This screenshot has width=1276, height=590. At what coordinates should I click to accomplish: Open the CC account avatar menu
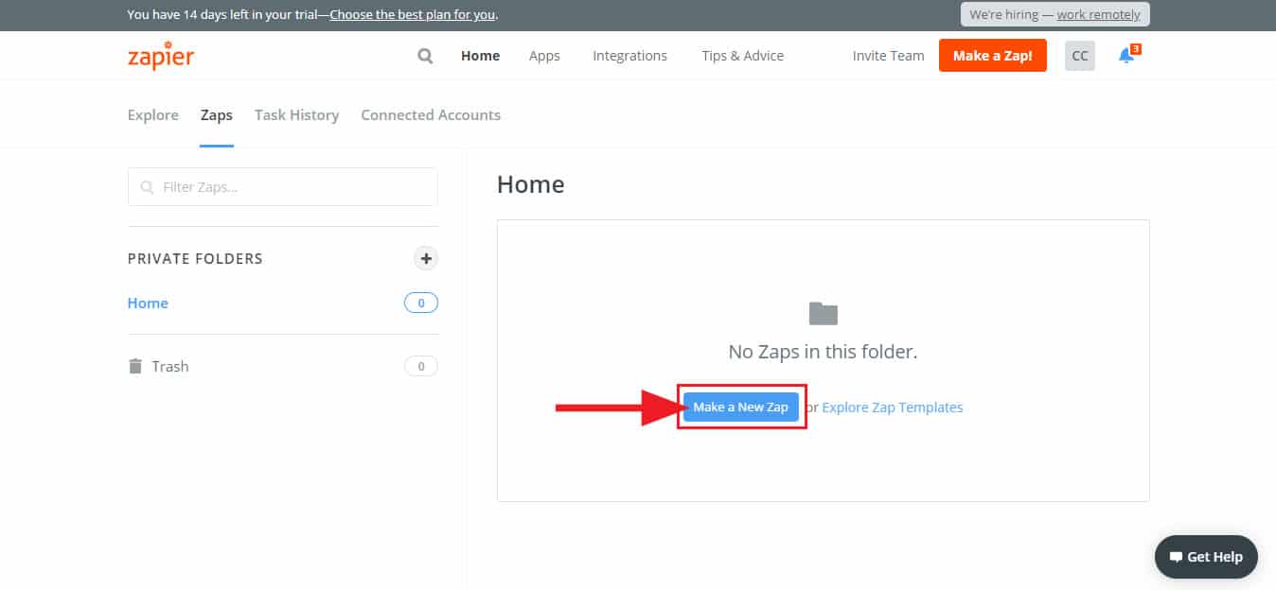1079,56
